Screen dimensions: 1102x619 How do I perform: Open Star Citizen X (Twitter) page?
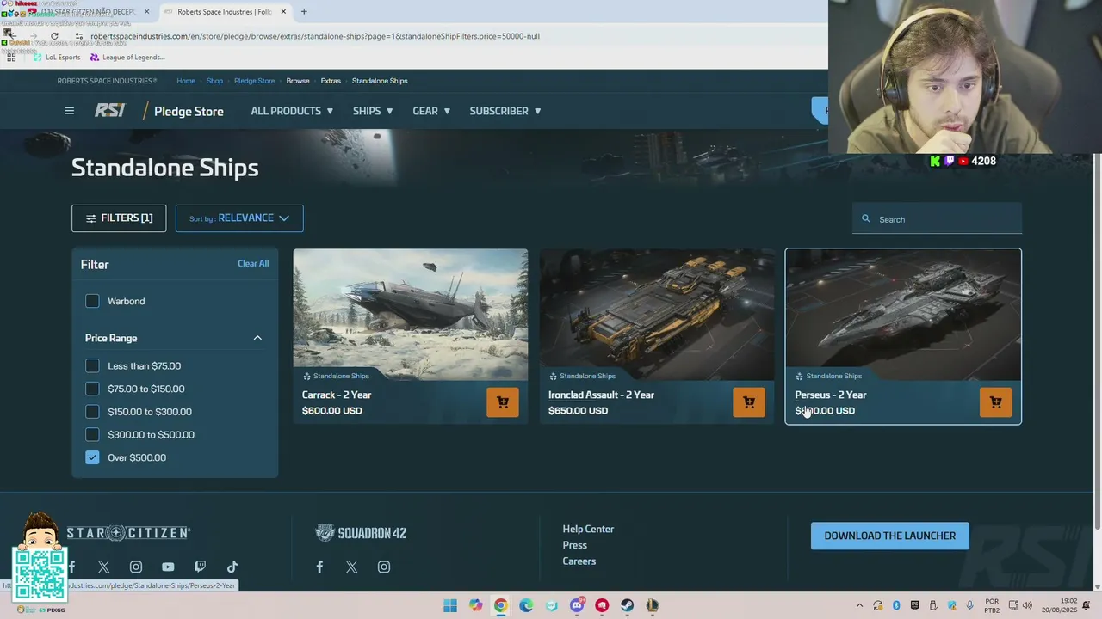(x=103, y=567)
